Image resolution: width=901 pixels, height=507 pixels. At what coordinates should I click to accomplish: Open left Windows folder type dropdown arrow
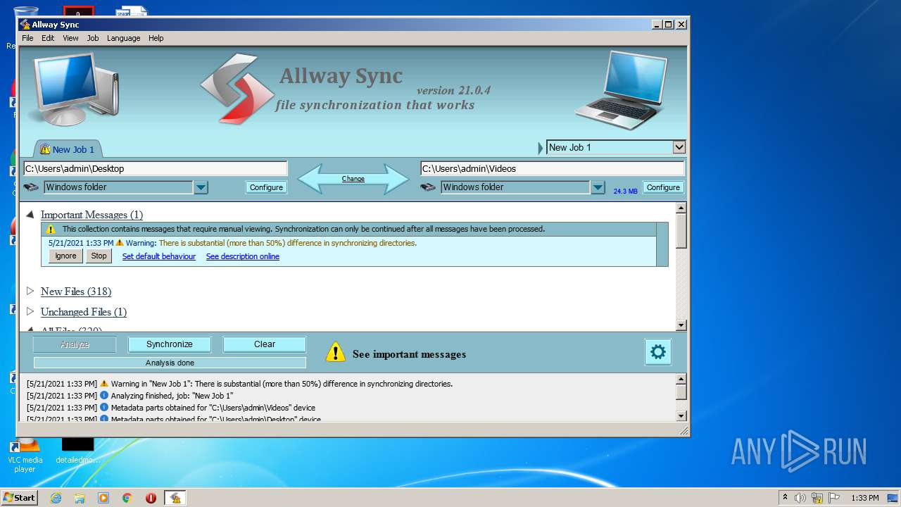point(201,187)
